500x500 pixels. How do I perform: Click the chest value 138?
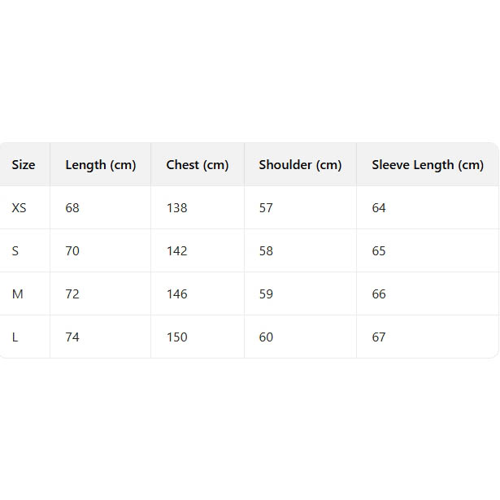[x=176, y=208]
